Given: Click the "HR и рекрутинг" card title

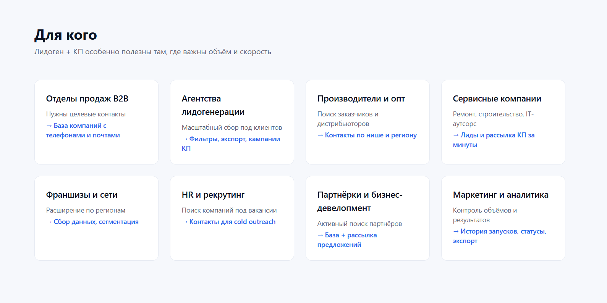Looking at the screenshot, I should [213, 195].
